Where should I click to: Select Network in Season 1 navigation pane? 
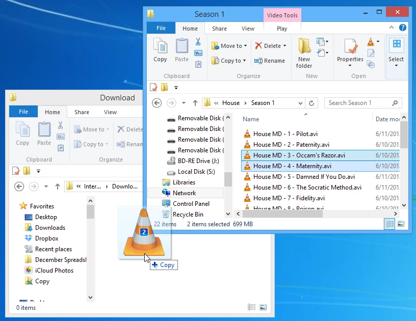pos(184,193)
